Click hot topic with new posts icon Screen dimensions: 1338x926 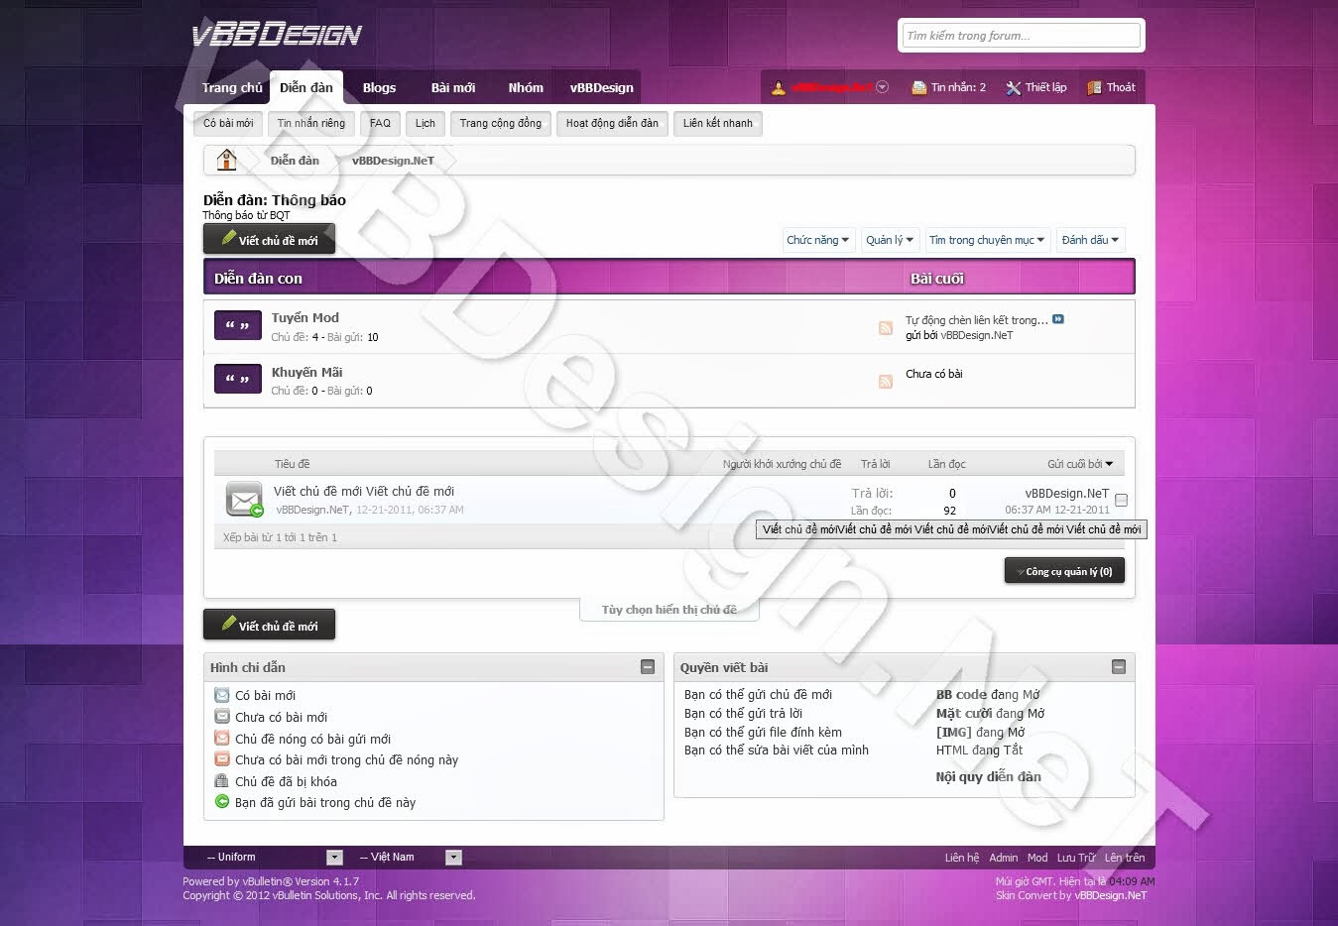pos(222,738)
